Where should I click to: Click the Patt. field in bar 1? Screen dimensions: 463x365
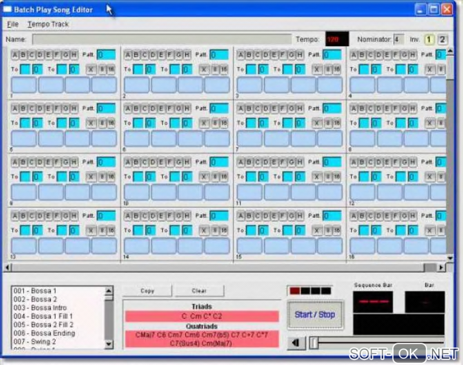point(106,55)
